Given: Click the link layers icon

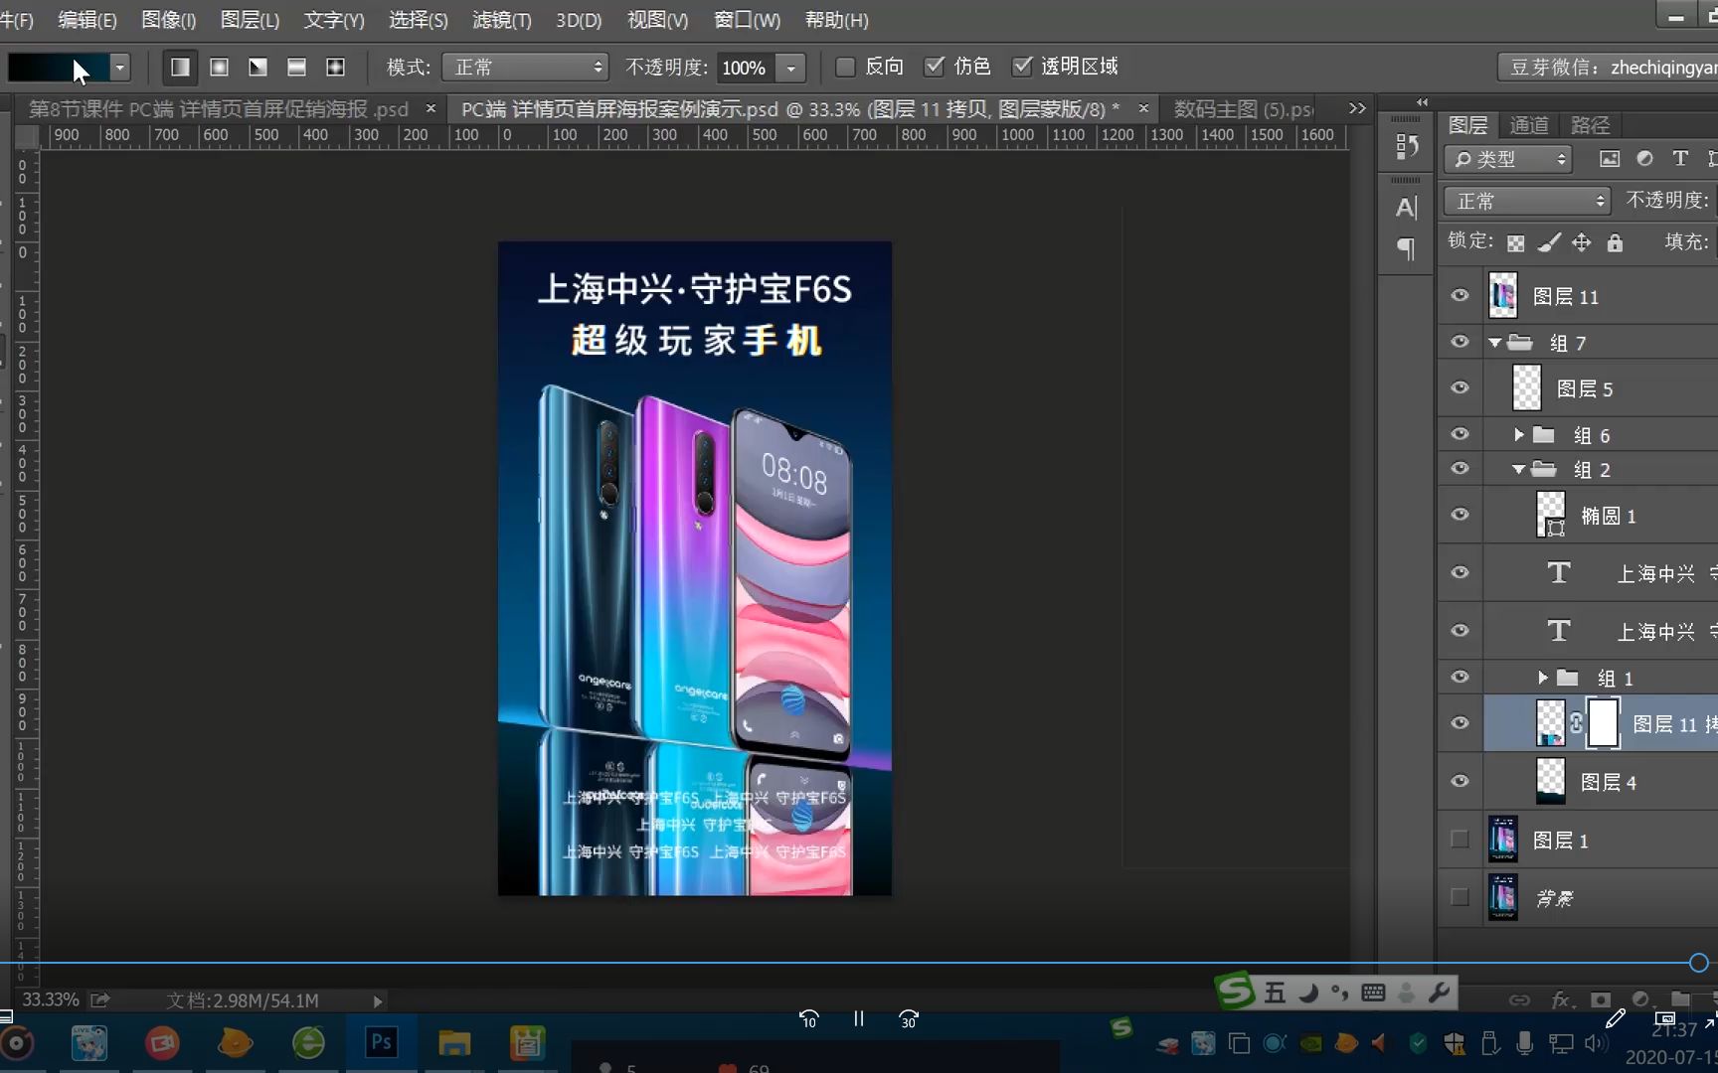Looking at the screenshot, I should 1519,999.
